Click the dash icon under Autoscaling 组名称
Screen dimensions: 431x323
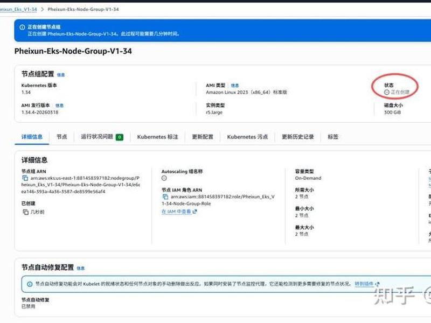click(164, 178)
